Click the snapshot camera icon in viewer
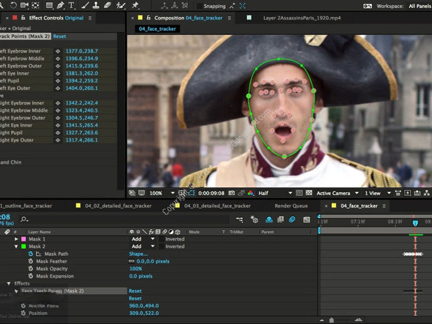The height and width of the screenshot is (324, 432). pyautogui.click(x=232, y=193)
